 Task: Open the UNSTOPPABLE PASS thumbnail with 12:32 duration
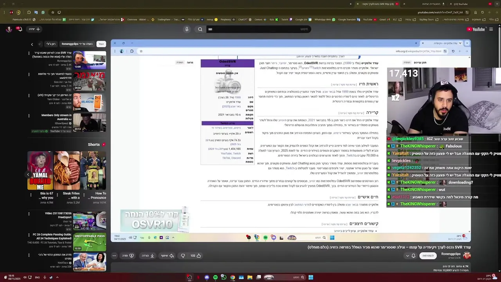click(x=89, y=242)
